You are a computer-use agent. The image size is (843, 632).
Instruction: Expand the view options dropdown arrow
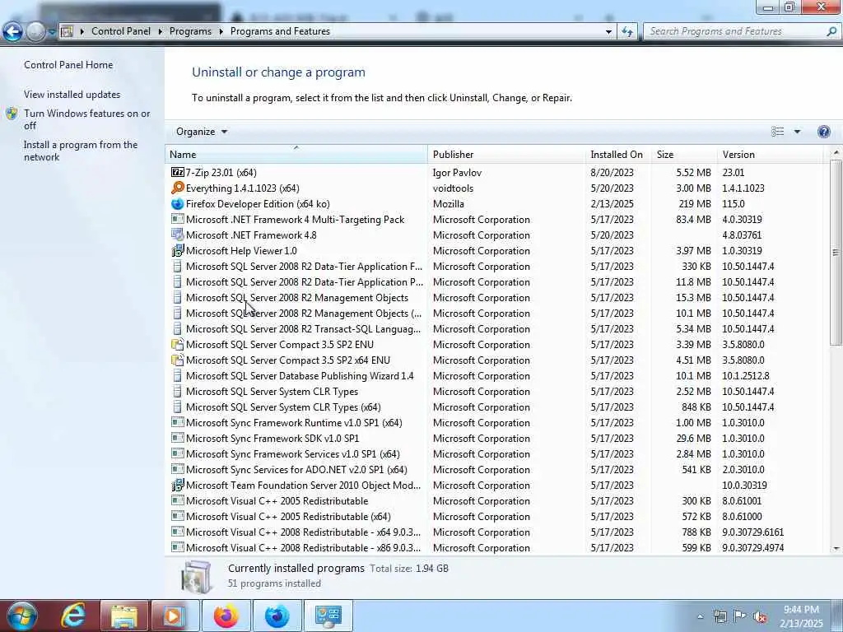pos(797,132)
